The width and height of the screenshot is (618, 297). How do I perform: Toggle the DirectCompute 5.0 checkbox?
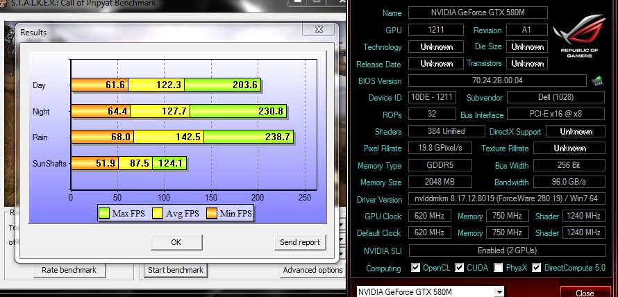[536, 268]
